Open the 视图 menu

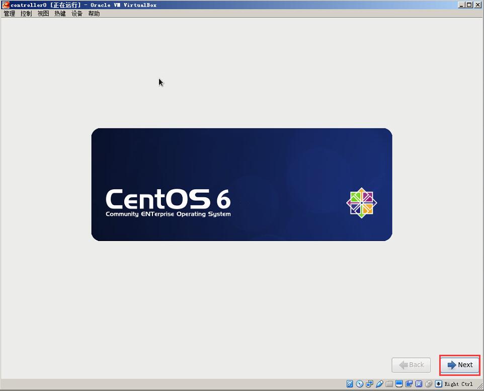point(43,14)
